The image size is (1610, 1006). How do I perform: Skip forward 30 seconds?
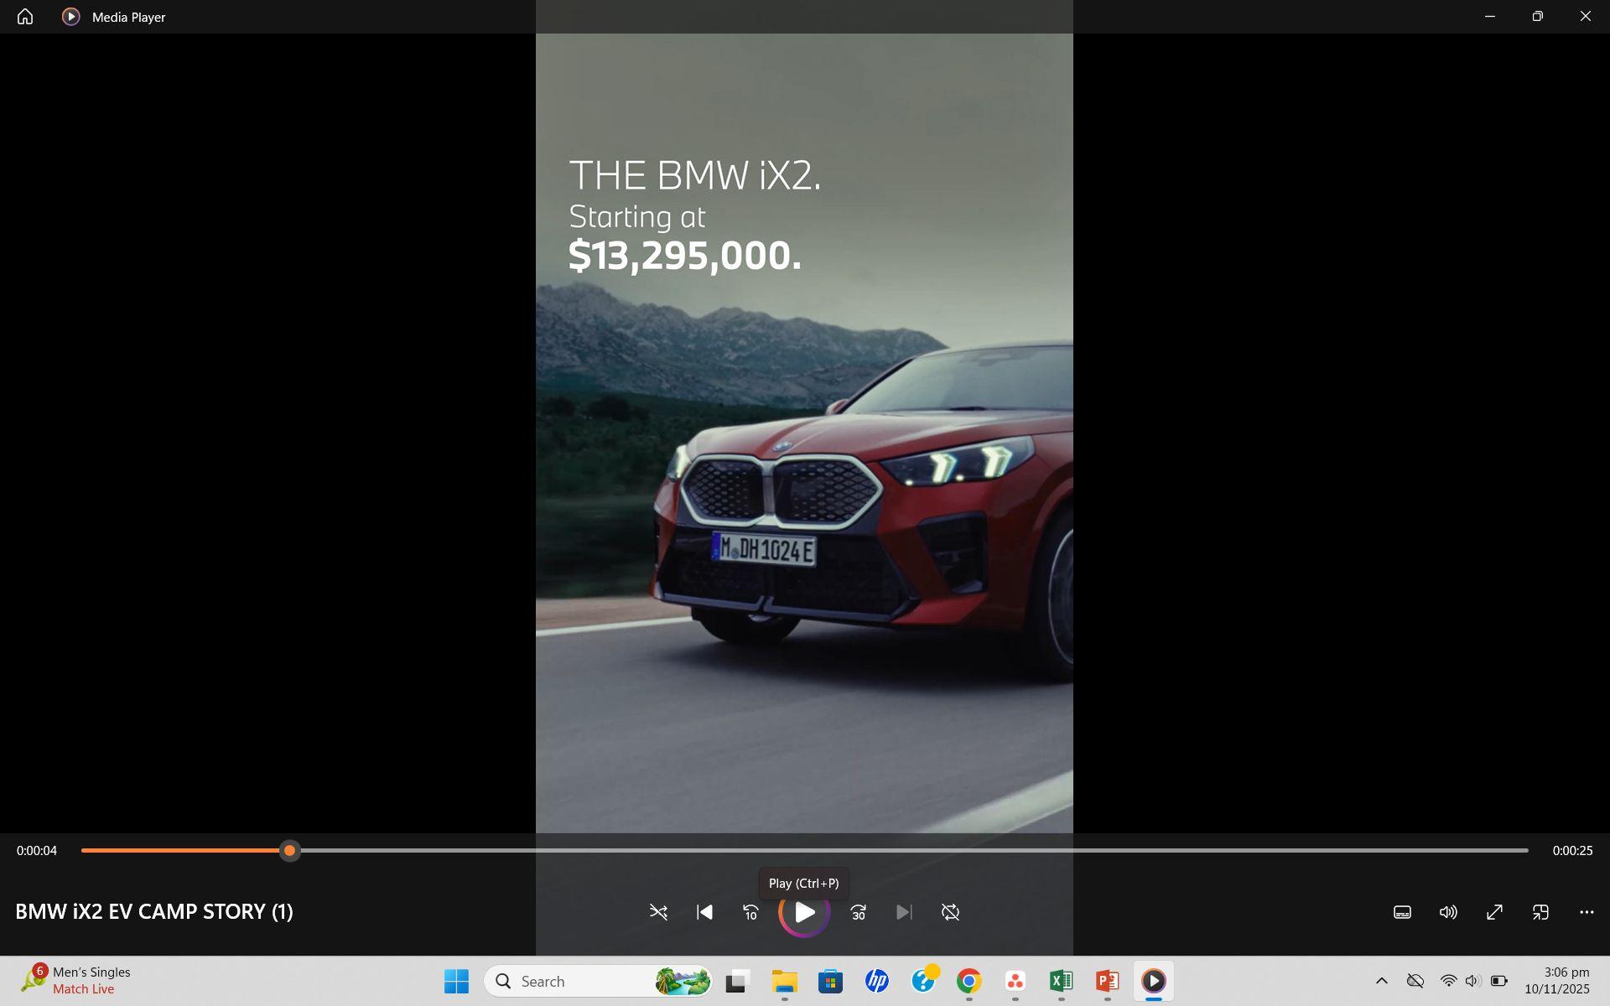[x=858, y=912]
